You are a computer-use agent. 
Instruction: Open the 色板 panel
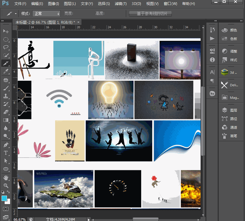coord(229,39)
